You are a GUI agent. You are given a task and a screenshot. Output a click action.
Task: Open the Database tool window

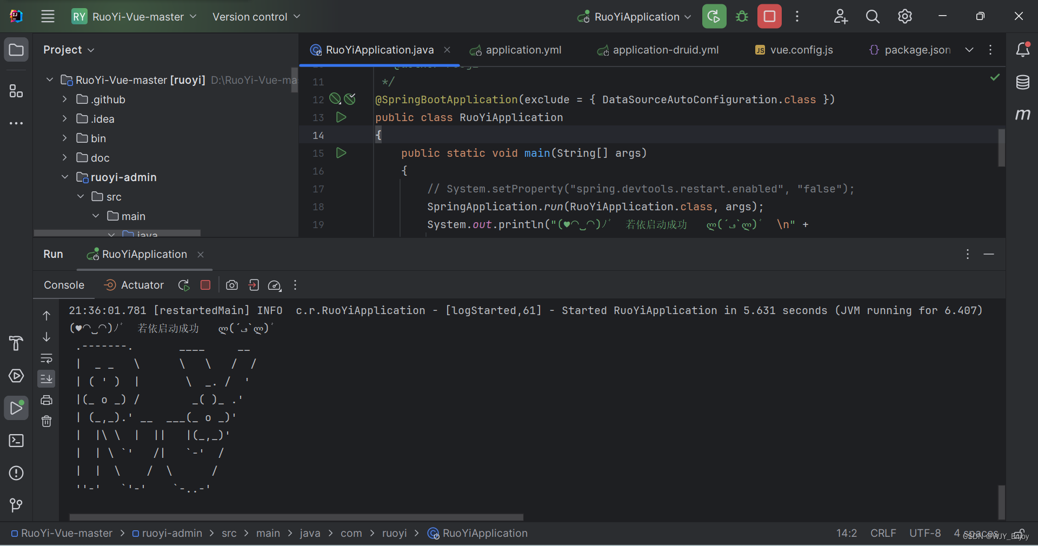(1022, 82)
